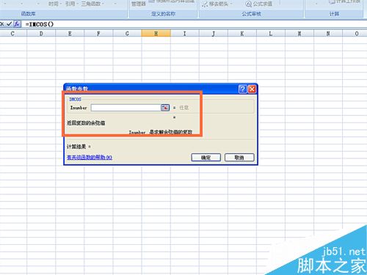The width and height of the screenshot is (367, 275).
Task: Select column H header
Action: tap(156, 34)
